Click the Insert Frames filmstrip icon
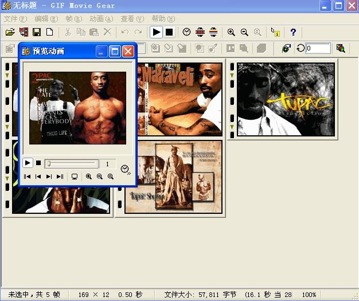The width and height of the screenshot is (359, 301). 24,32
